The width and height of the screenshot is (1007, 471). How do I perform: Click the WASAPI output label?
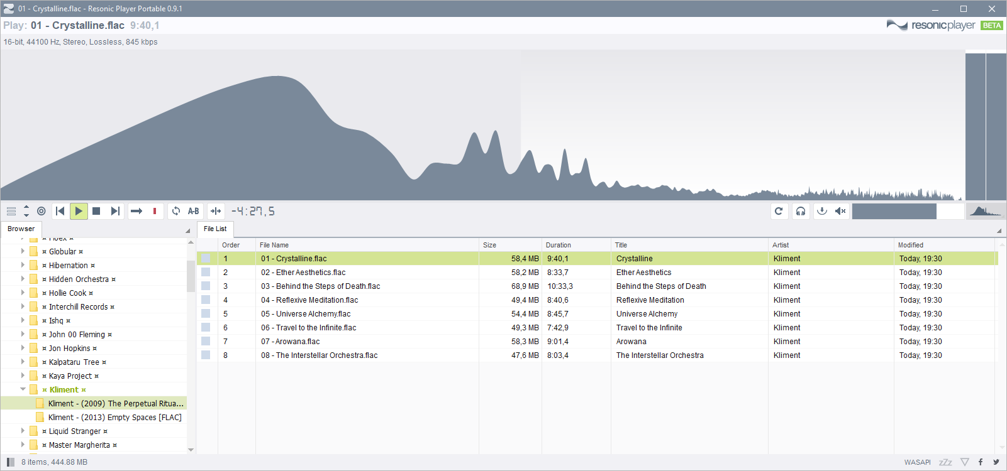(917, 462)
